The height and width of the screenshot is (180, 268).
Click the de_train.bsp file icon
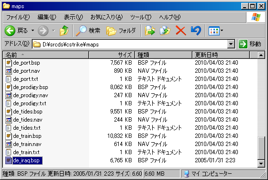coord(9,136)
